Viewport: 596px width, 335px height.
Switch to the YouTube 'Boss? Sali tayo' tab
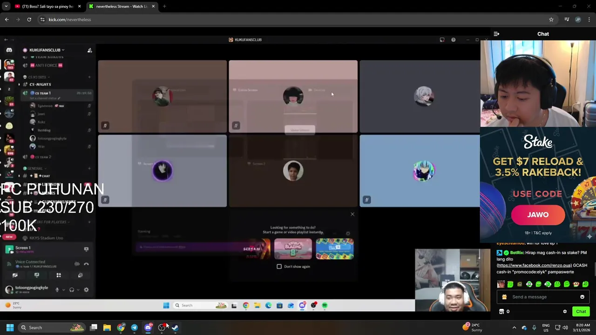(47, 7)
